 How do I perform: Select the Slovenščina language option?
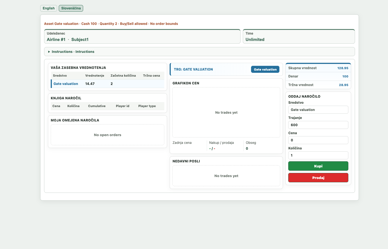click(71, 8)
